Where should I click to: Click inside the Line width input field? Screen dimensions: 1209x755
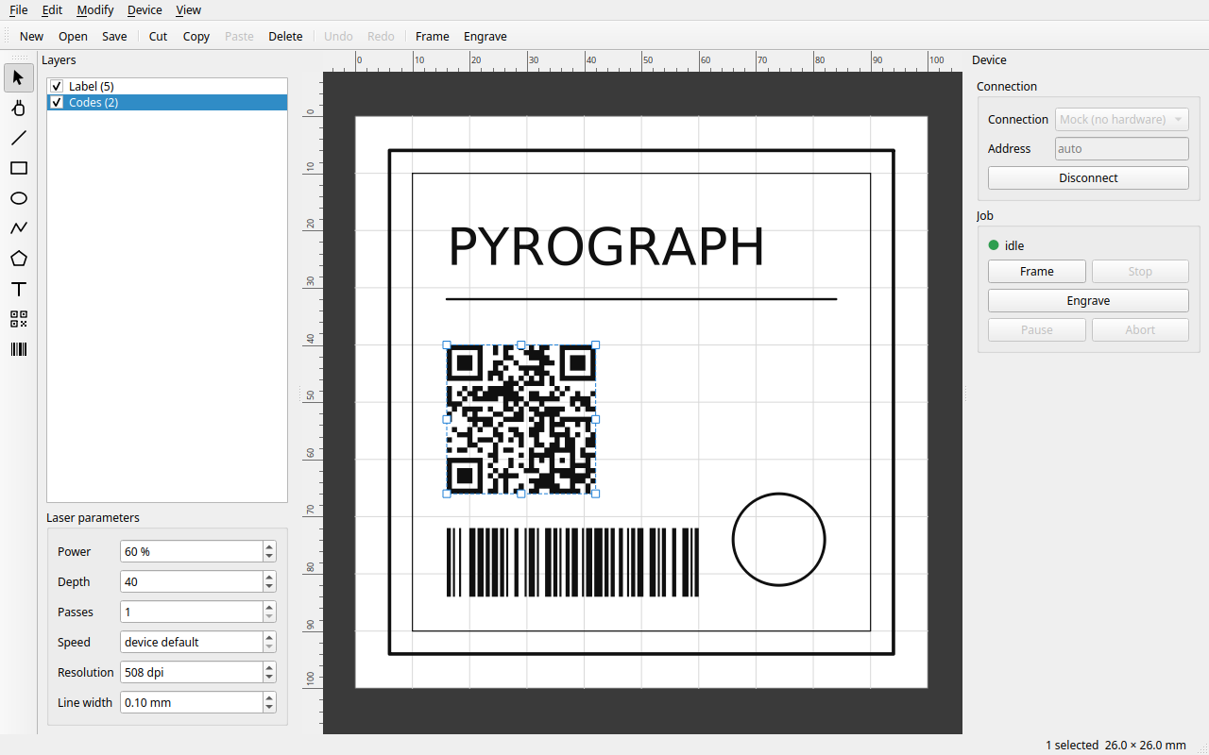pyautogui.click(x=191, y=702)
